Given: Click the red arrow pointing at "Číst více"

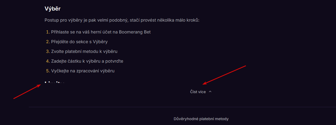Looking at the screenshot, I should [x=225, y=75].
